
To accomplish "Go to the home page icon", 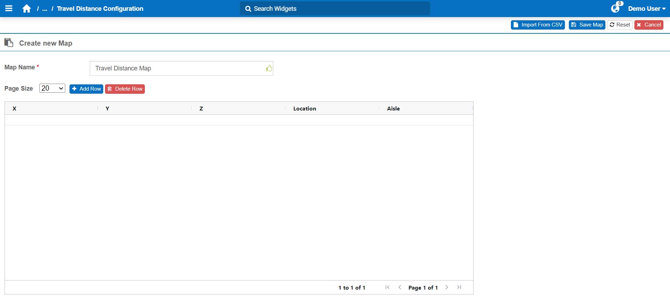I will 27,9.
